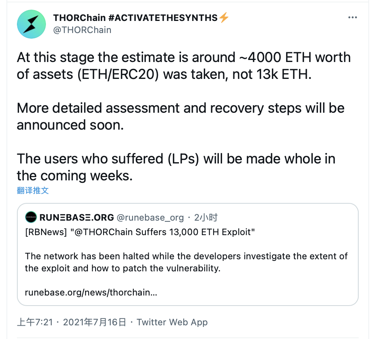The height and width of the screenshot is (339, 374).
Task: Click the 2小时 quoted tweet timestamp
Action: coord(206,217)
